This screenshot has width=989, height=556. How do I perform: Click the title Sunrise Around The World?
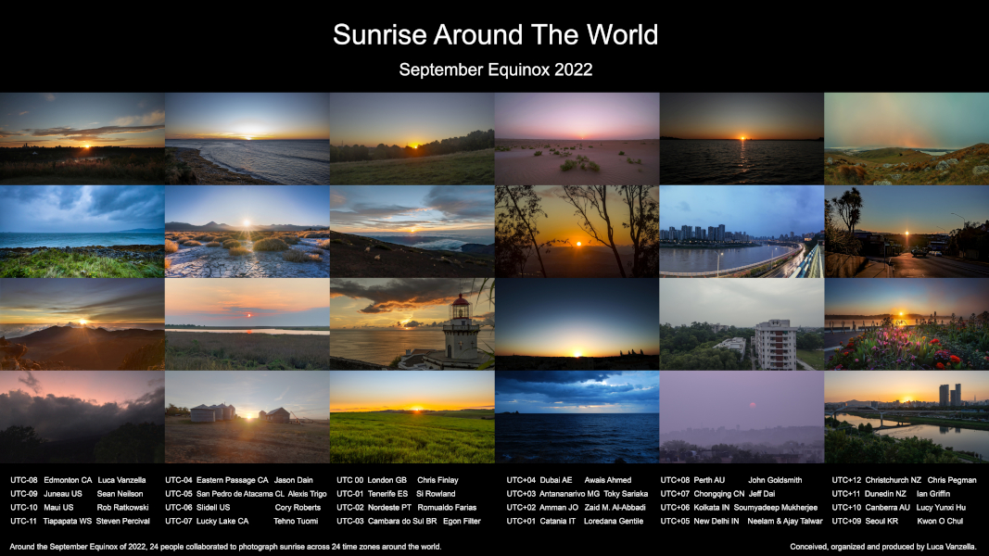[x=495, y=34]
